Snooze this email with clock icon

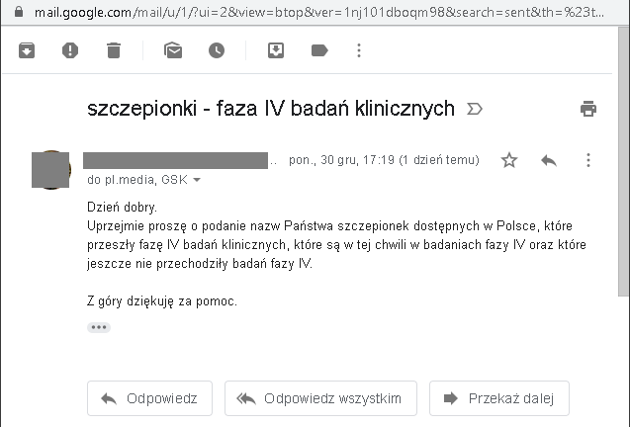tap(216, 50)
